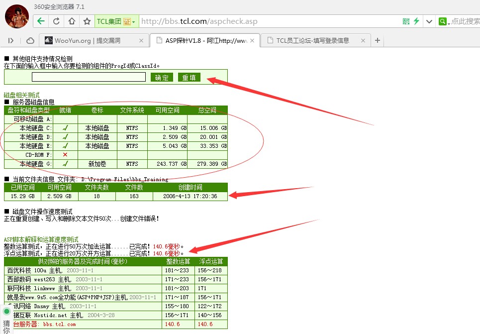Click the red X status for CD-ROM F:
The image size is (480, 334).
coord(65,155)
